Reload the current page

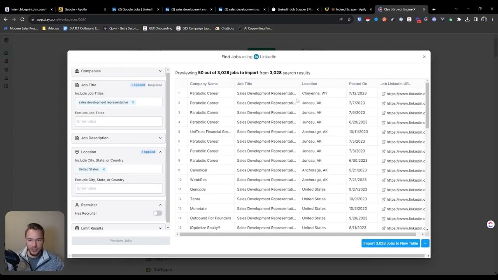coord(22,19)
